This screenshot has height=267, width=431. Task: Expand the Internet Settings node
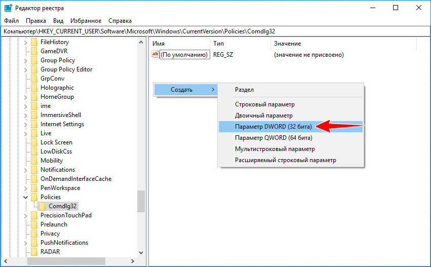click(25, 125)
